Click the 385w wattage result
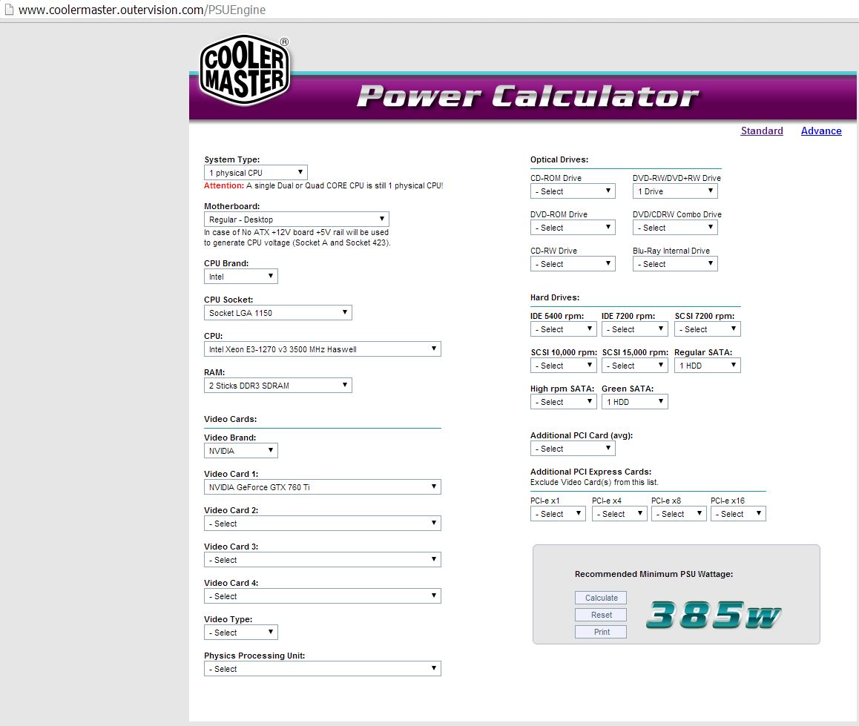The width and height of the screenshot is (859, 726). coord(714,615)
